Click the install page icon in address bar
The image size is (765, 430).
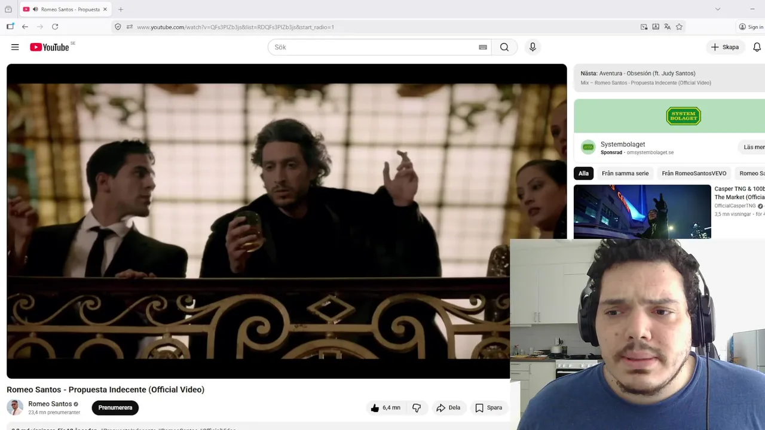pyautogui.click(x=656, y=27)
